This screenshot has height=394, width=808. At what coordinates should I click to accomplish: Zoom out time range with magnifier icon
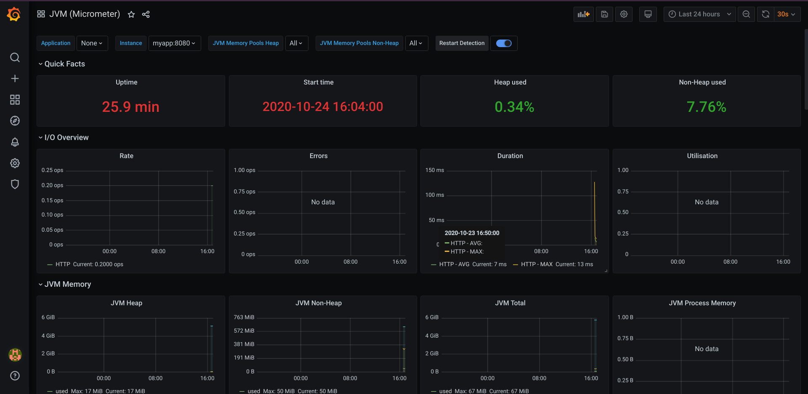[746, 14]
